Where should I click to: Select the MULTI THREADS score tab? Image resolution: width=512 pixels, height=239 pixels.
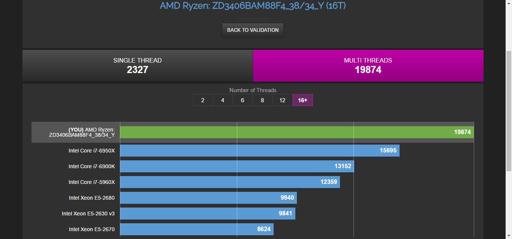[368, 66]
